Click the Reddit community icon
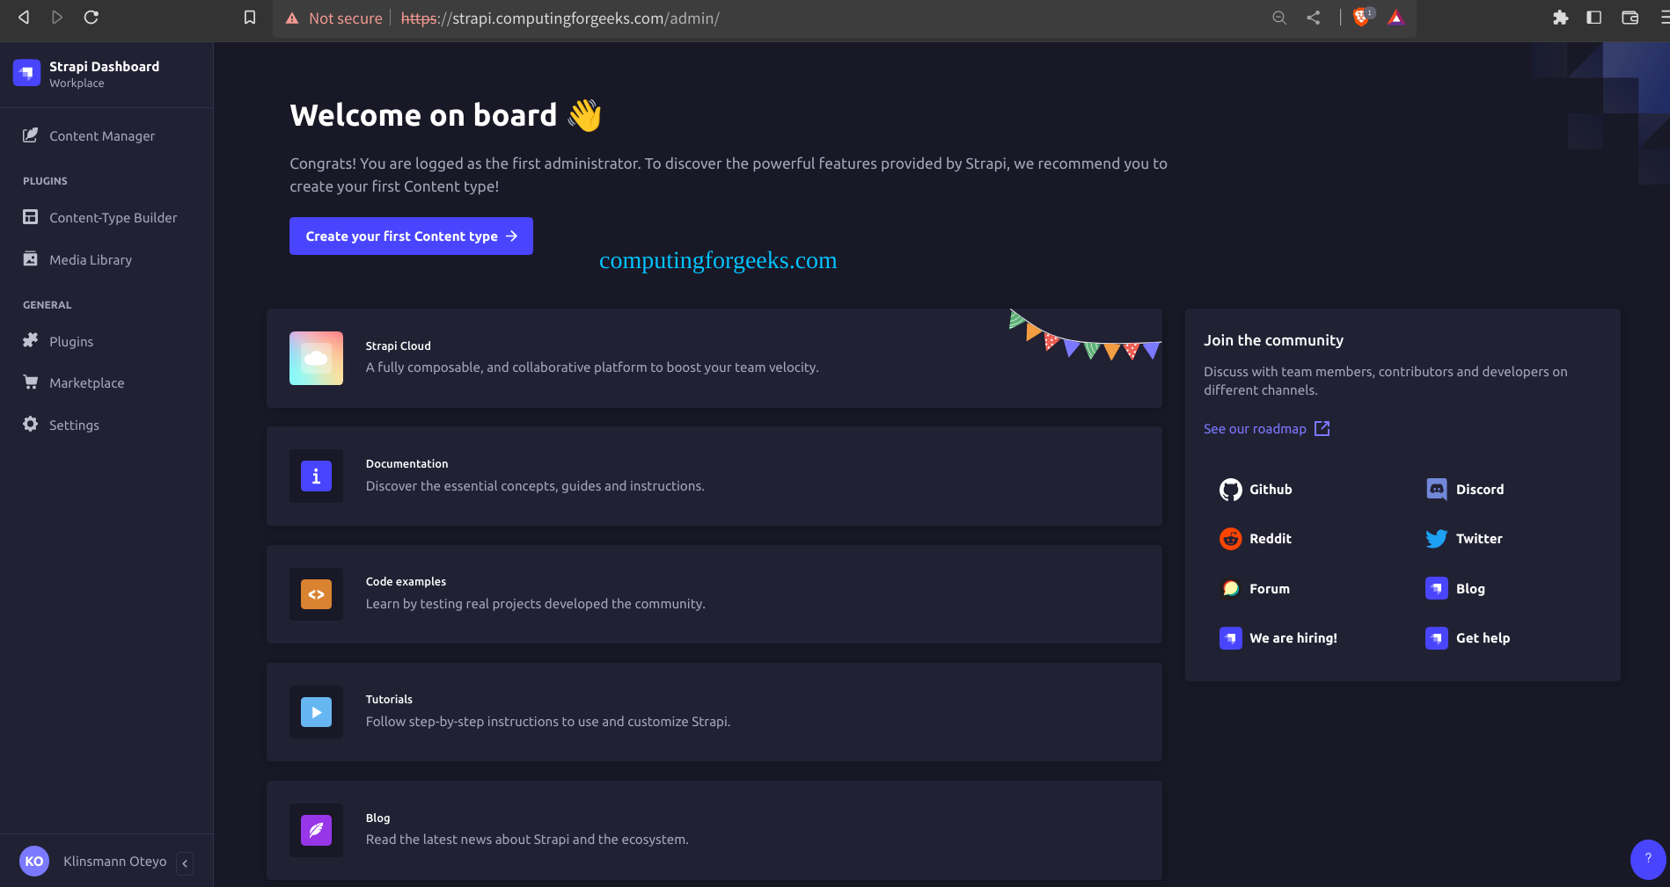1670x887 pixels. click(x=1230, y=539)
